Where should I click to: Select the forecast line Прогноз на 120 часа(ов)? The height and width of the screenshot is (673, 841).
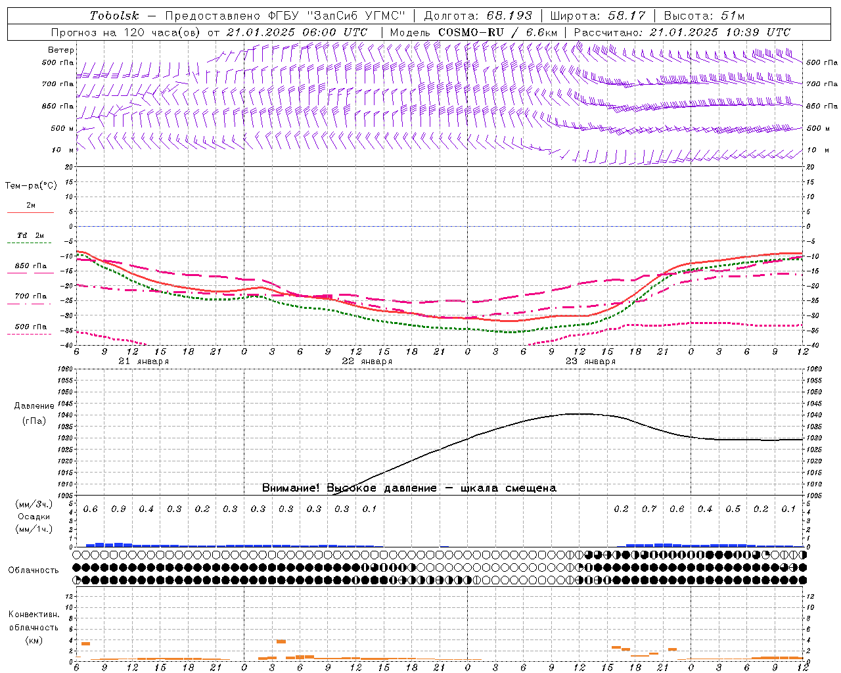pos(127,32)
